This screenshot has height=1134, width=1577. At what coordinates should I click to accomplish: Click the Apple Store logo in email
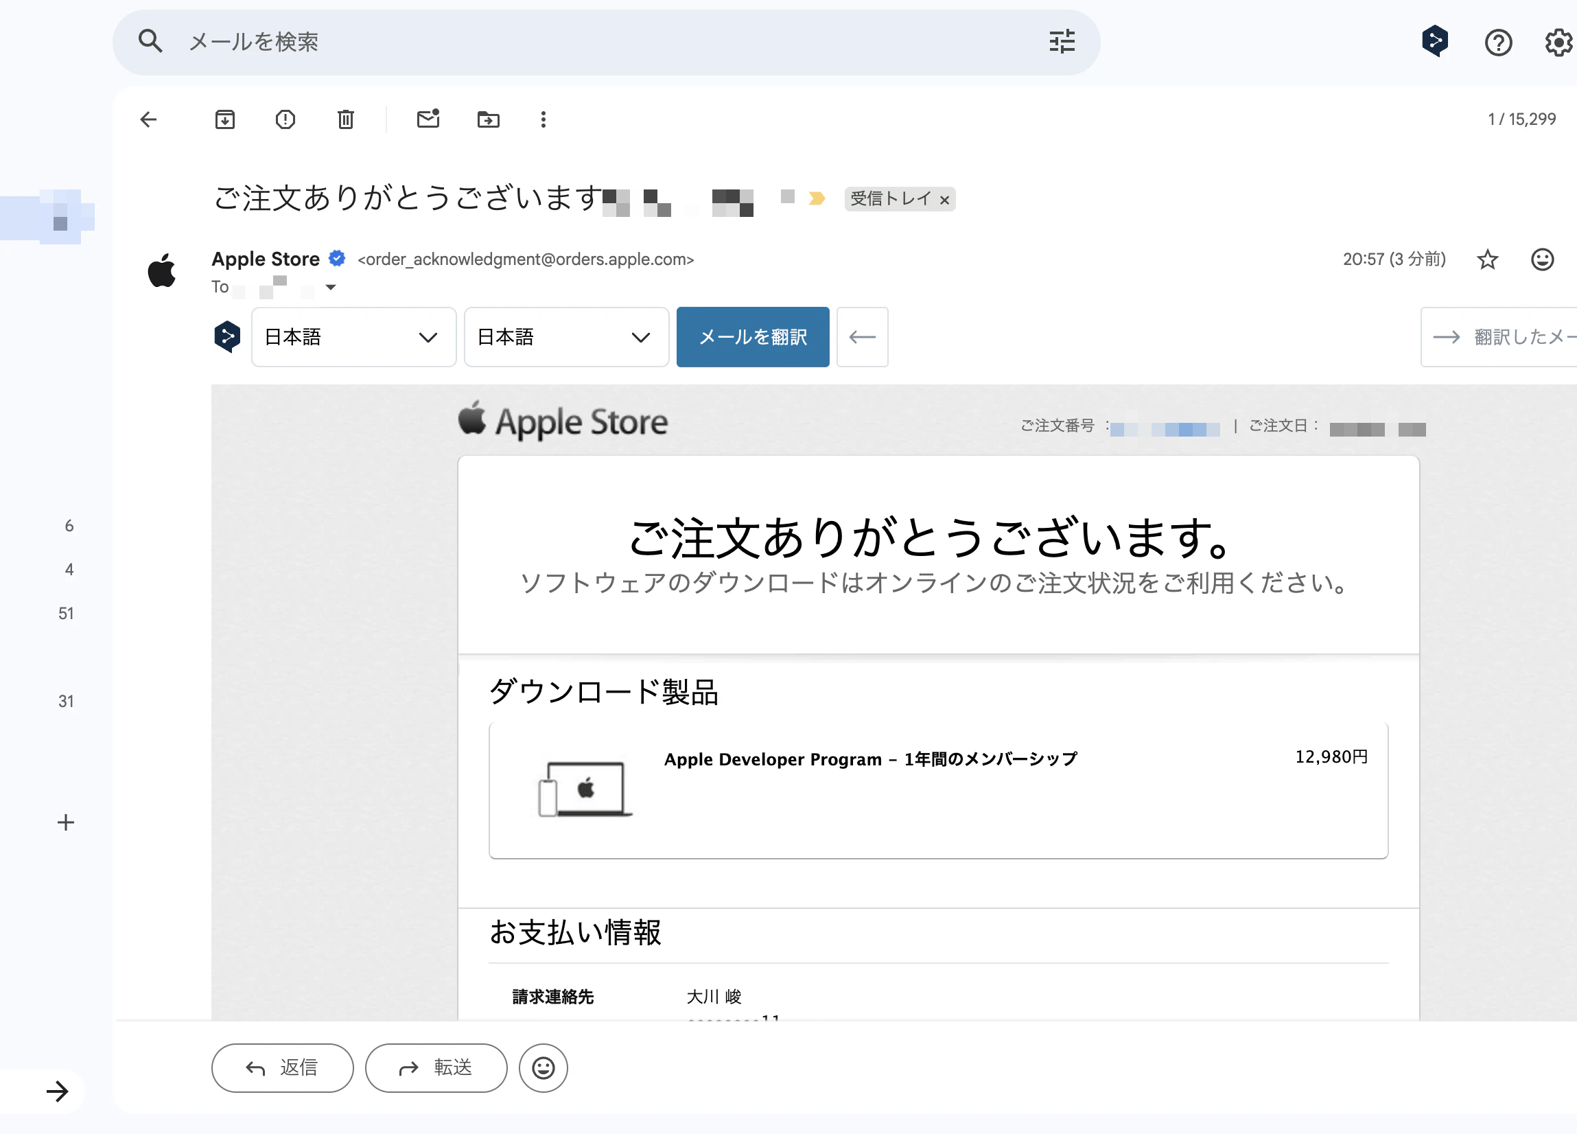[563, 421]
